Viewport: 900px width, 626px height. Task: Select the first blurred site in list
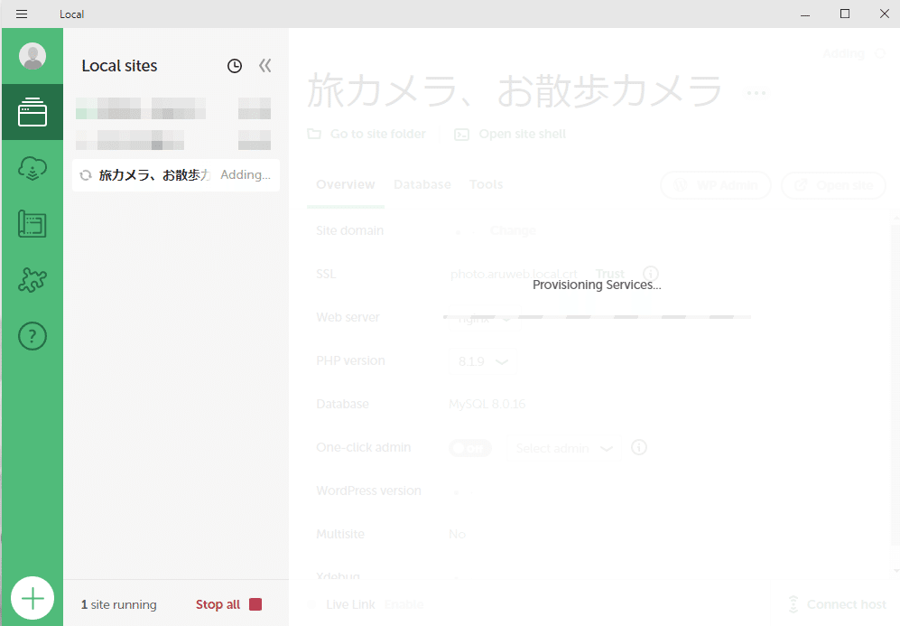[173, 108]
